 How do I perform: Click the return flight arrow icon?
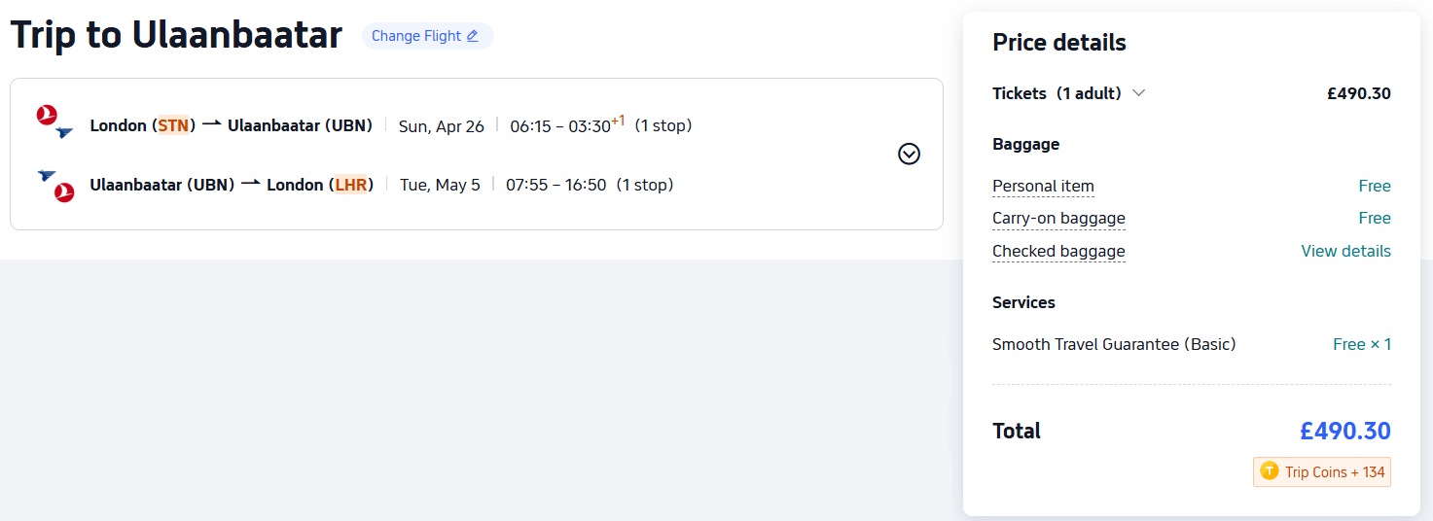[x=251, y=184]
